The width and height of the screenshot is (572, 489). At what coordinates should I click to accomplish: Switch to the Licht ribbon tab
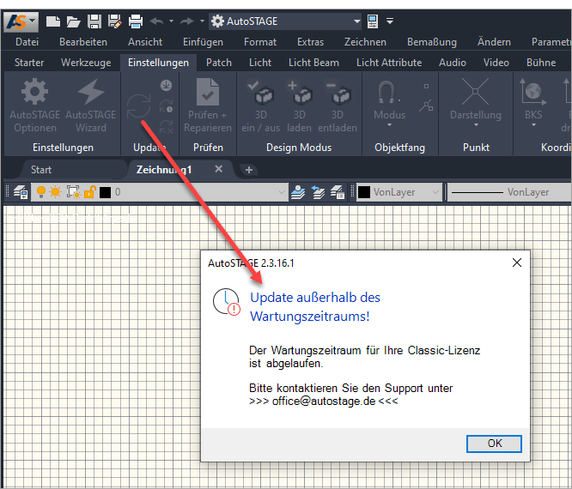click(x=260, y=63)
